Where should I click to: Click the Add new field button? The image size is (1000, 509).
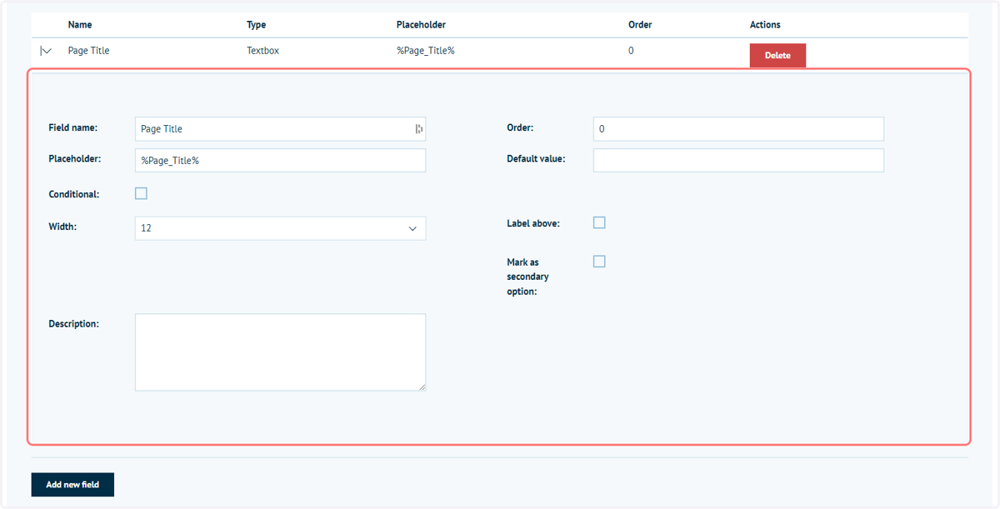72,484
